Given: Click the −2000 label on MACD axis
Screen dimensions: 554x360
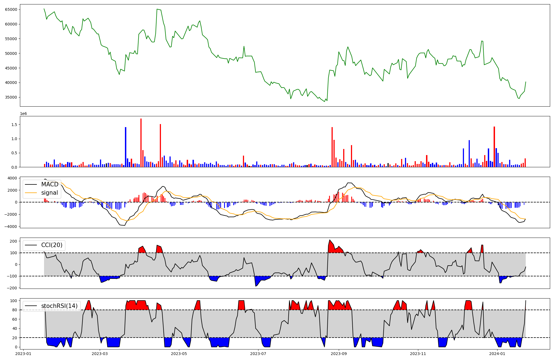Looking at the screenshot, I should click(11, 214).
